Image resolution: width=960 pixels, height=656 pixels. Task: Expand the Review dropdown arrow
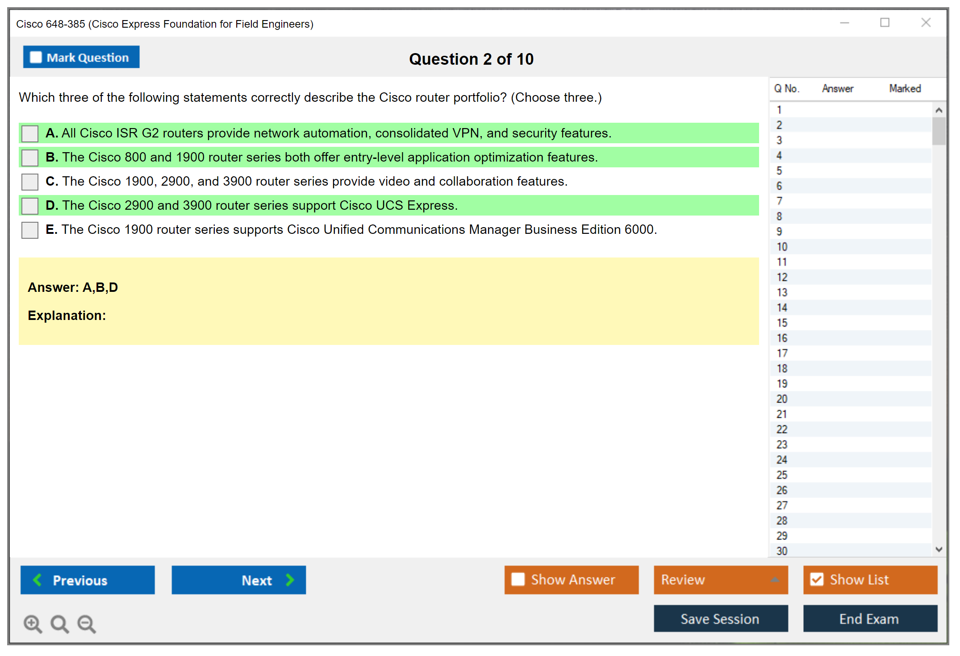pos(775,580)
